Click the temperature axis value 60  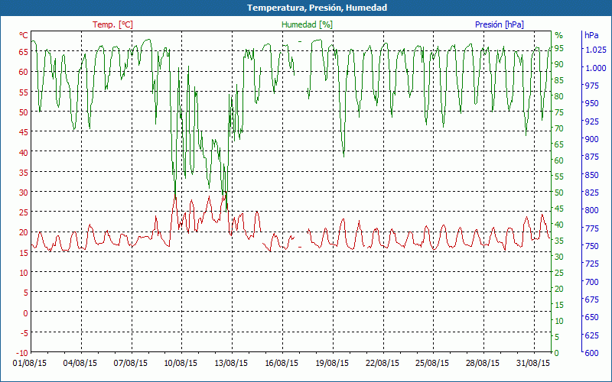pos(24,72)
